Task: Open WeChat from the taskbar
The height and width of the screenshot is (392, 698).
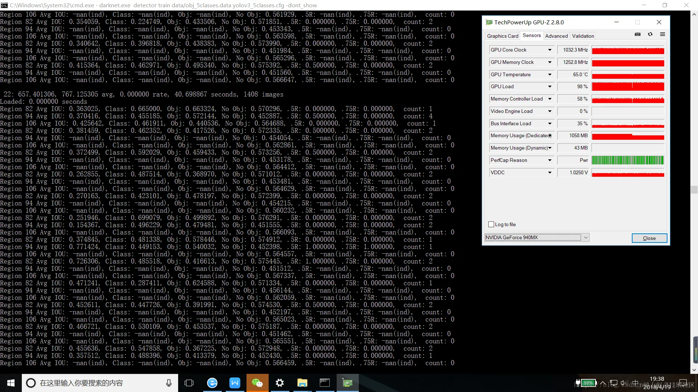Action: coord(257,383)
